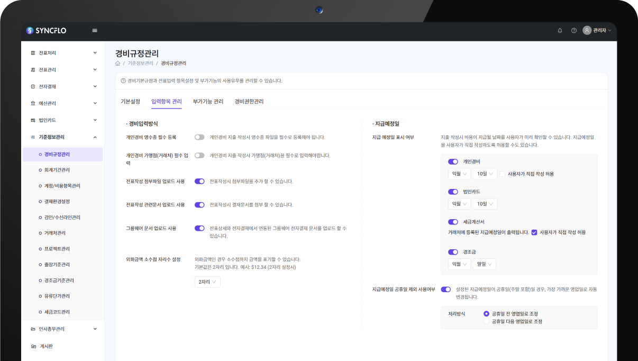Click the help question mark icon
Screen dimensions: 638x361
click(573, 31)
